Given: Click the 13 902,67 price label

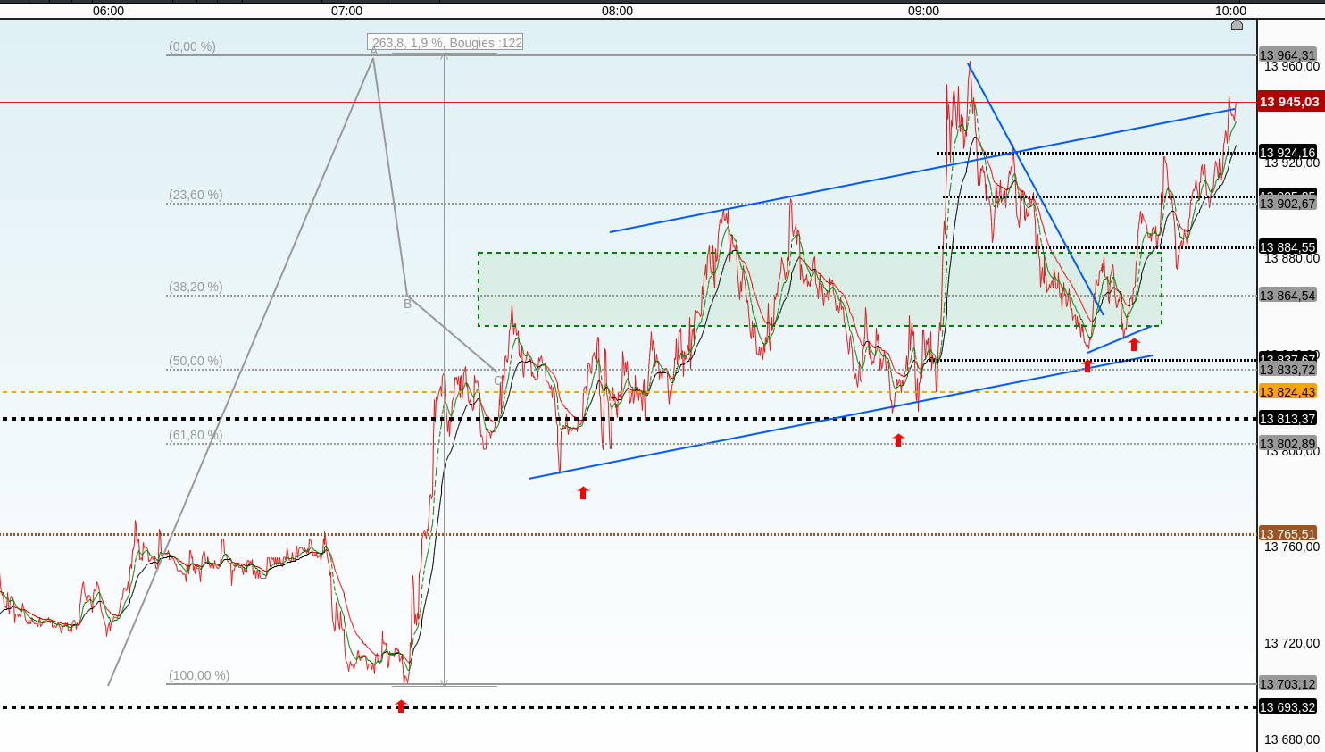Looking at the screenshot, I should (x=1287, y=204).
